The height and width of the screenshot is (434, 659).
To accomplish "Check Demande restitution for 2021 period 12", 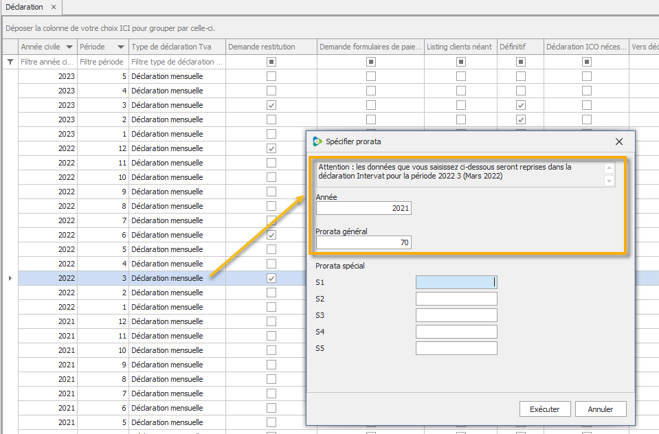I will click(271, 321).
